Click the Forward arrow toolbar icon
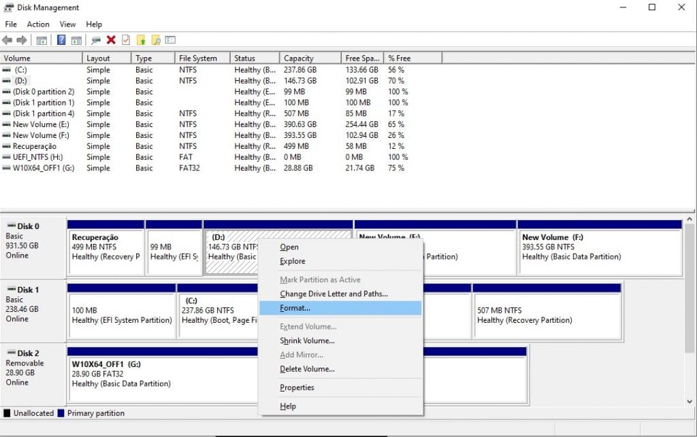The image size is (697, 437). 22,40
